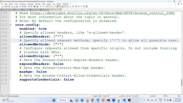Click the 'allowedMethods' key text

[34, 44]
